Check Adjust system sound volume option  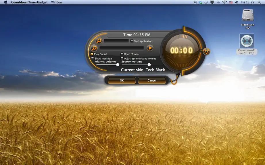coord(122,58)
